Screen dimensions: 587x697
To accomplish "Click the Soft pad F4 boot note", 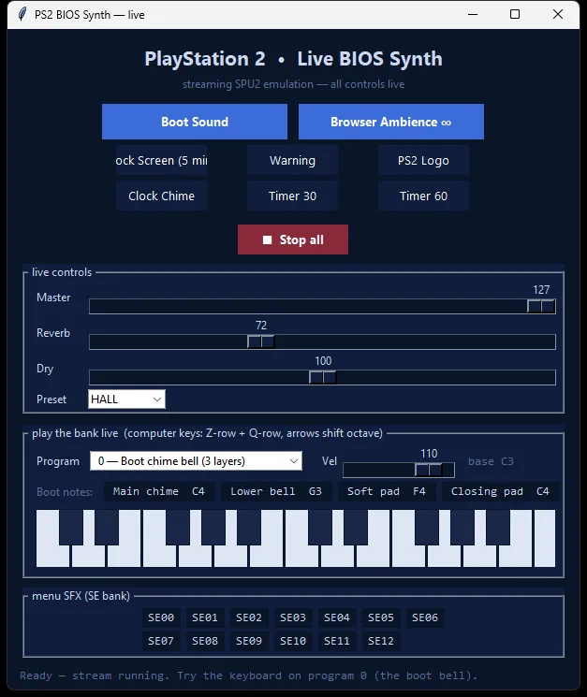I will pyautogui.click(x=387, y=491).
